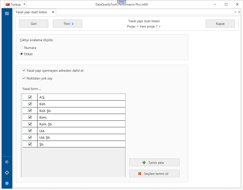Uncheck the Kom. Şti. checkbox
243x190 pixels.
(30, 124)
